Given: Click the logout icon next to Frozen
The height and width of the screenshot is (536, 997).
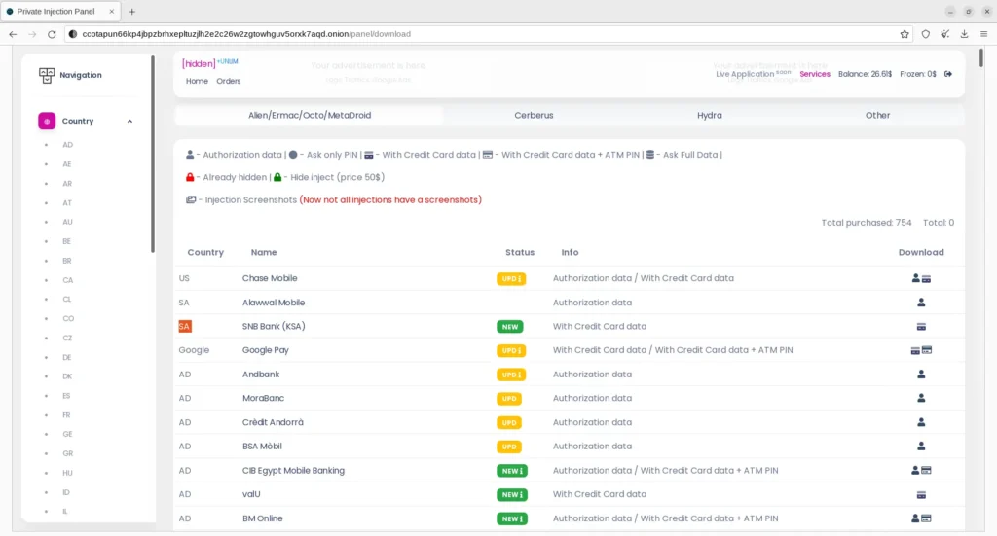Looking at the screenshot, I should (x=948, y=74).
